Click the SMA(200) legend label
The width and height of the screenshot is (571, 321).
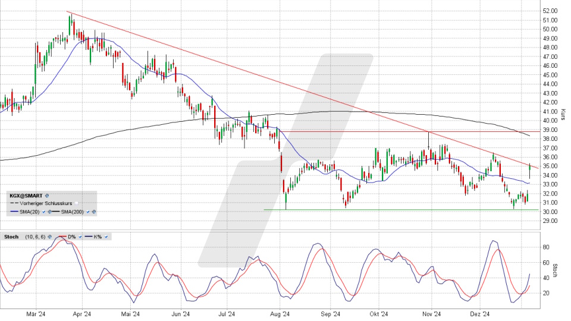click(x=72, y=212)
